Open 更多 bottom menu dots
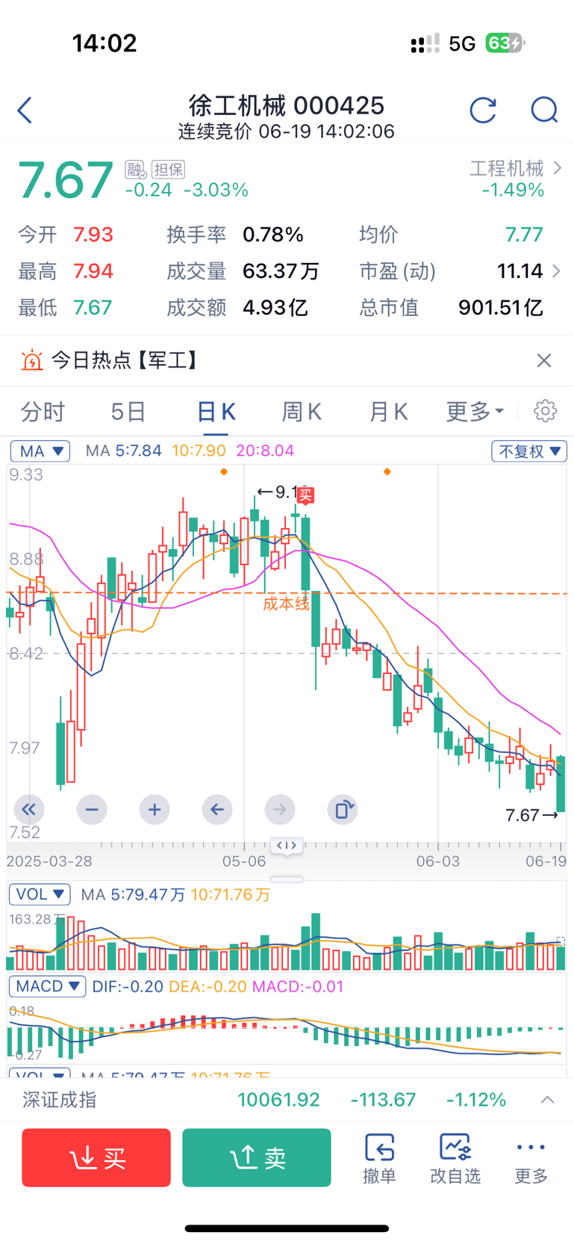The height and width of the screenshot is (1244, 574). pos(531,1158)
